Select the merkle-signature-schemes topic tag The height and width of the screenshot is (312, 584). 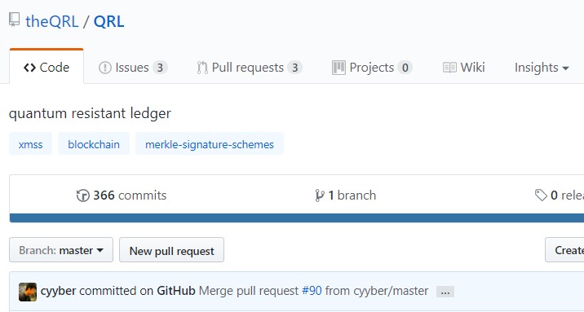210,144
